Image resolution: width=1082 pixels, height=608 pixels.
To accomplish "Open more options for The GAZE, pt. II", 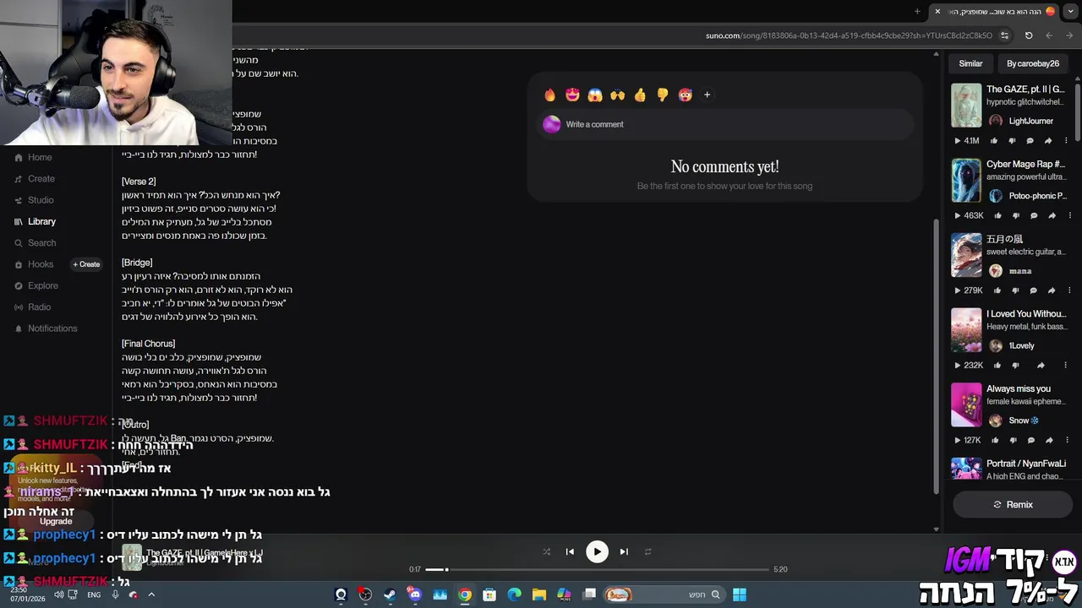I will click(x=1066, y=141).
